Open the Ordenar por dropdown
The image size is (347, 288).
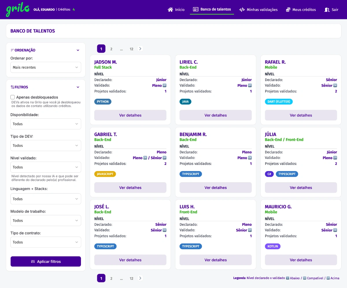pos(46,67)
